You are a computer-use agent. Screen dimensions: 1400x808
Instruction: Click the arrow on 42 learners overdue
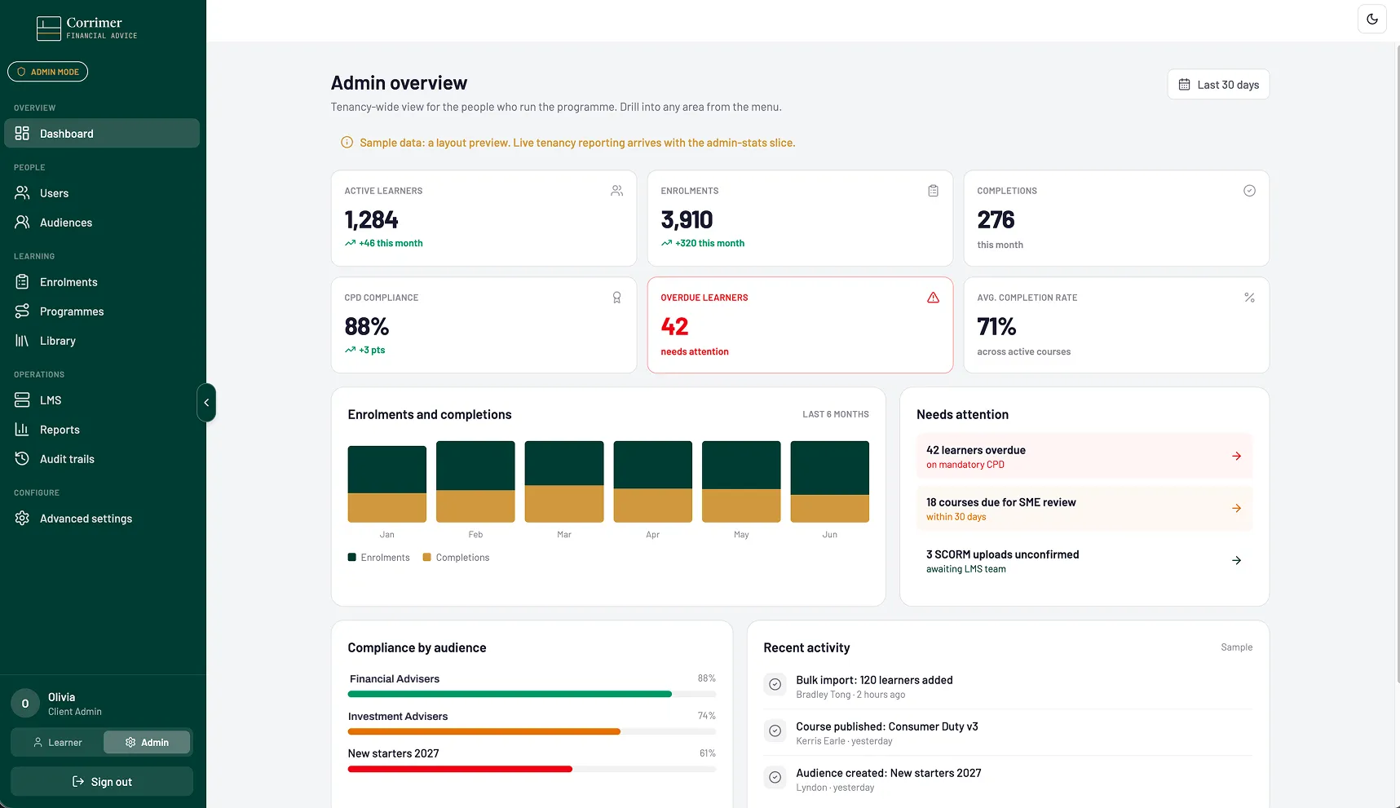point(1236,457)
